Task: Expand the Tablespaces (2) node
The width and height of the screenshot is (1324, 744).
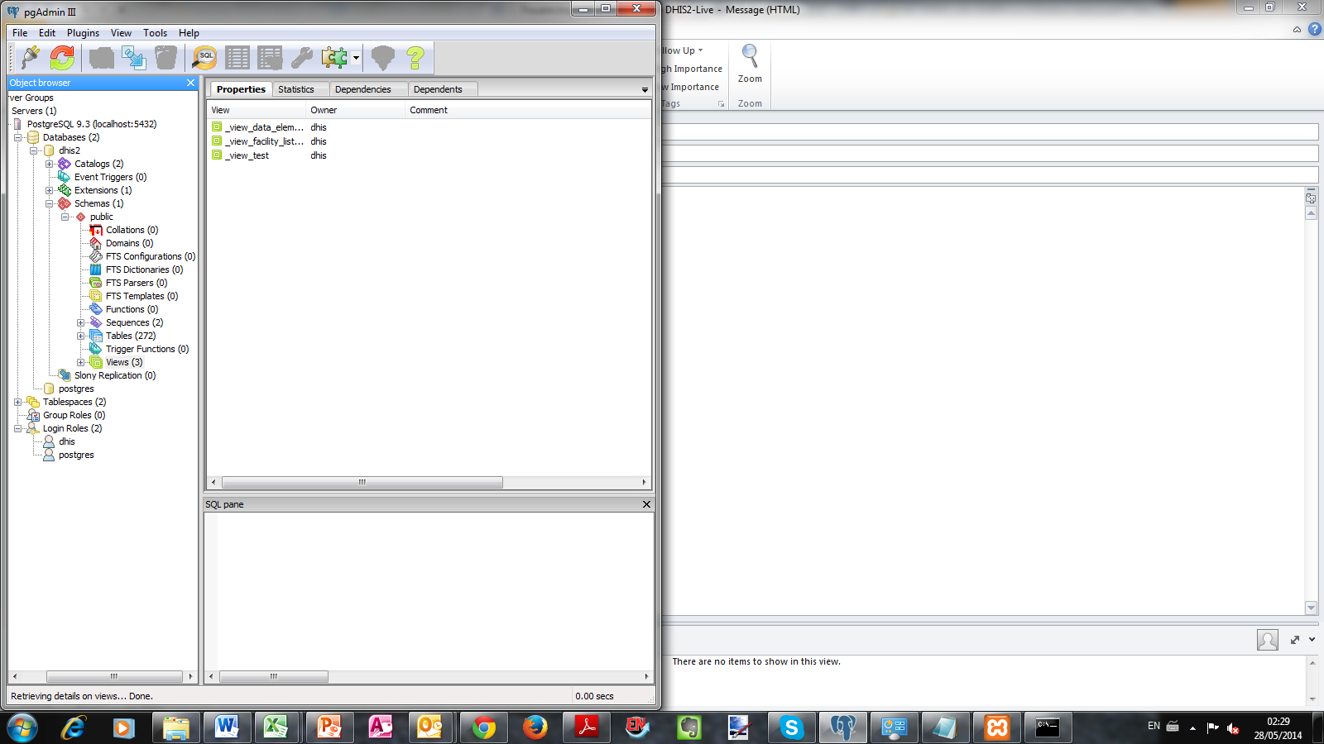Action: [x=17, y=402]
